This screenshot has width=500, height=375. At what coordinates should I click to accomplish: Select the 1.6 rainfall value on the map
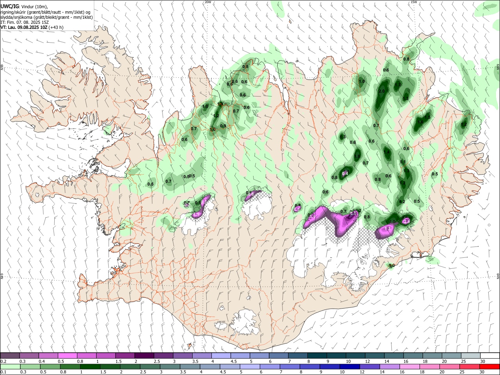pos(420,122)
